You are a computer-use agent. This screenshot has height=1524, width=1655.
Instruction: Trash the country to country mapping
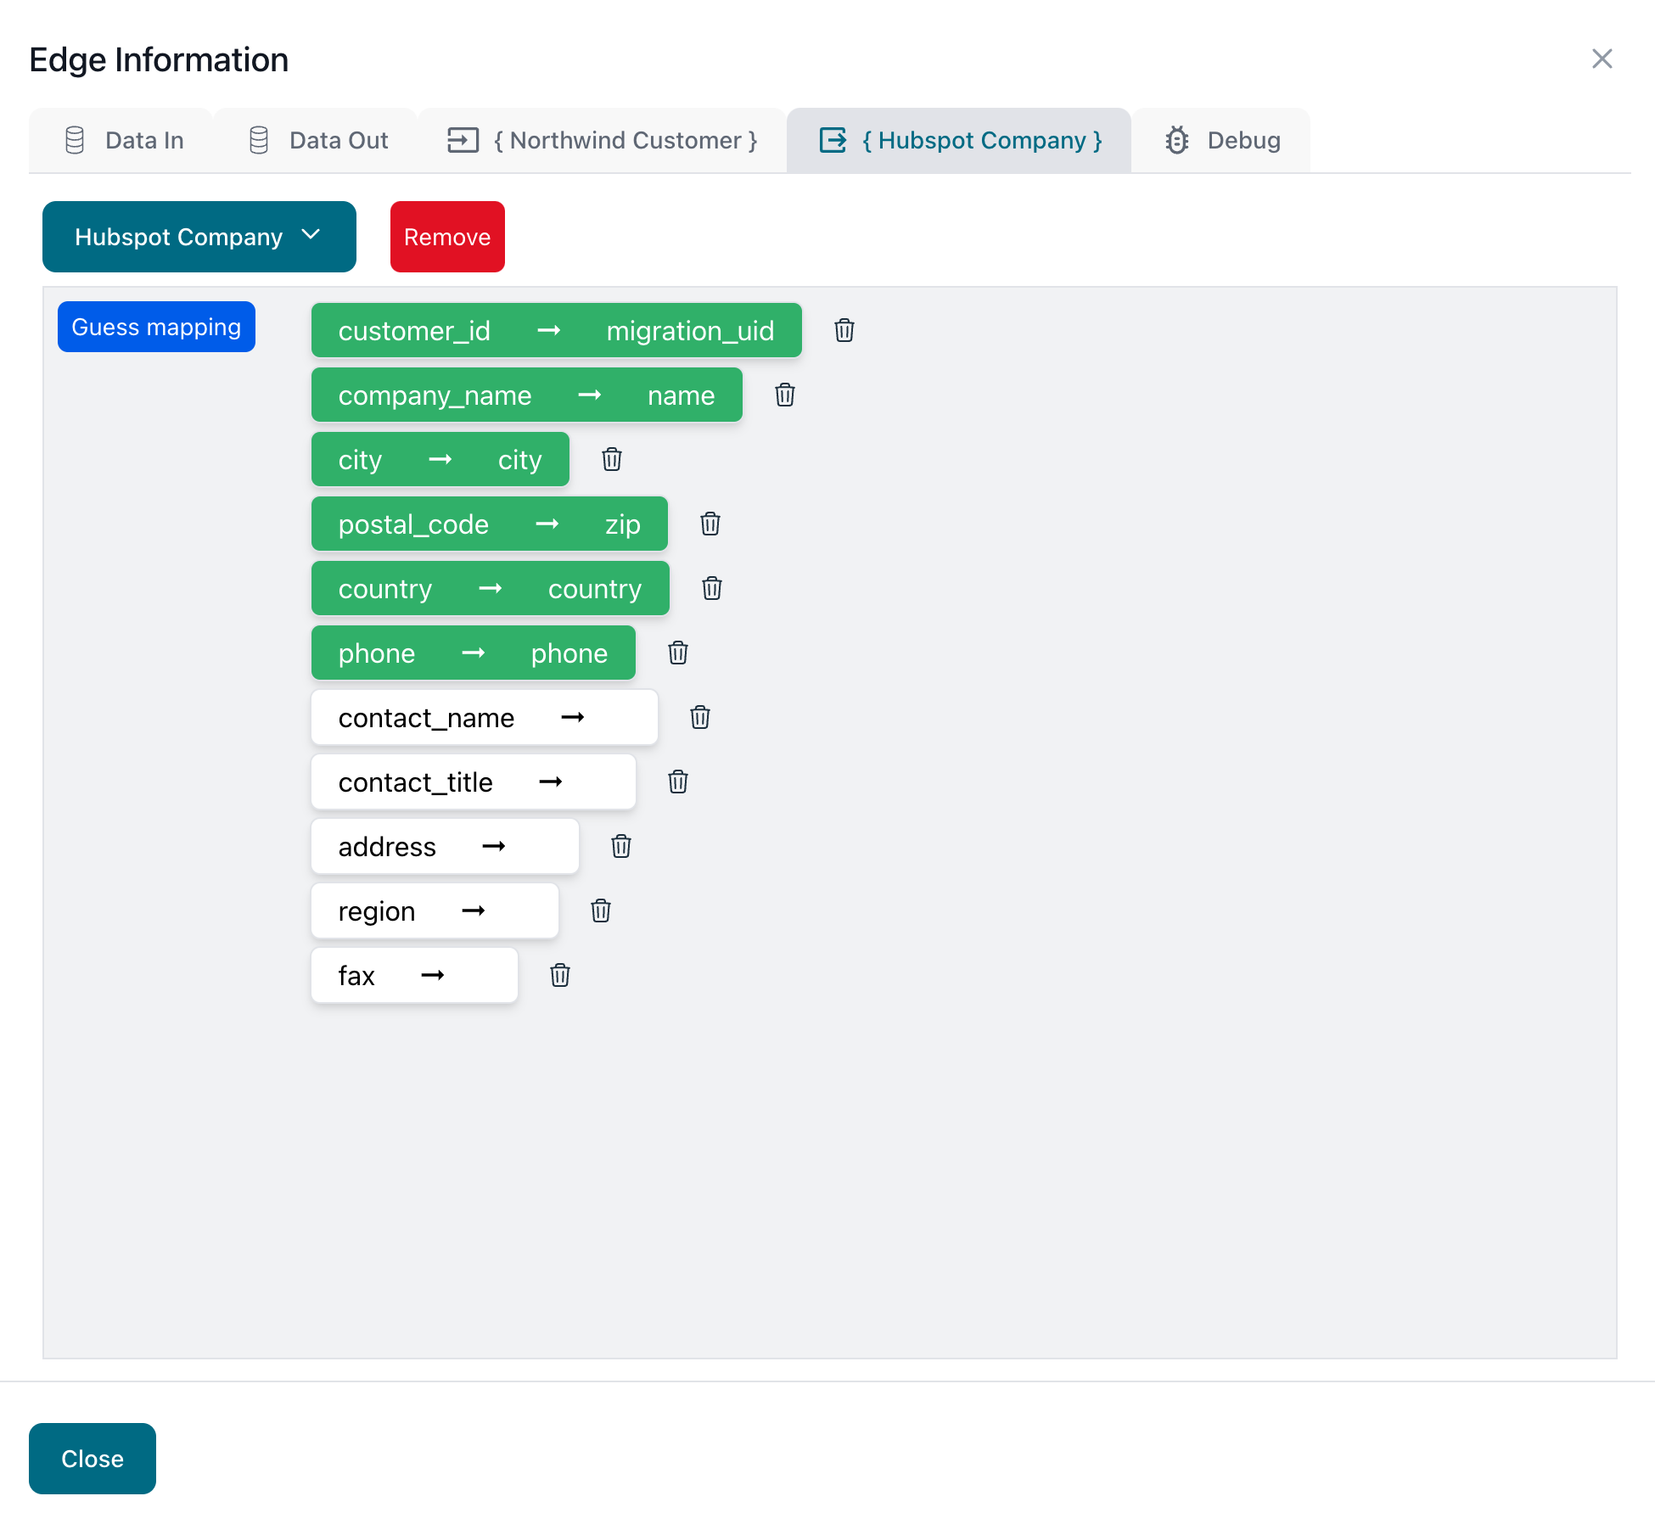point(711,588)
